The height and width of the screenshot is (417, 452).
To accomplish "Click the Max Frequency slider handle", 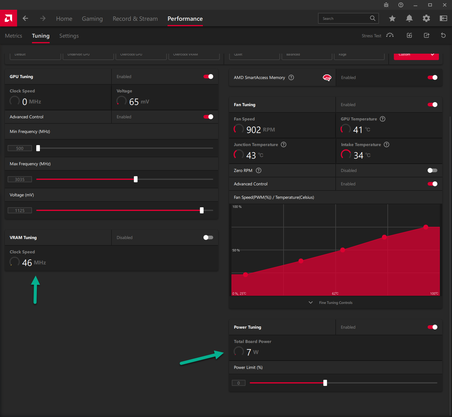I will 136,179.
